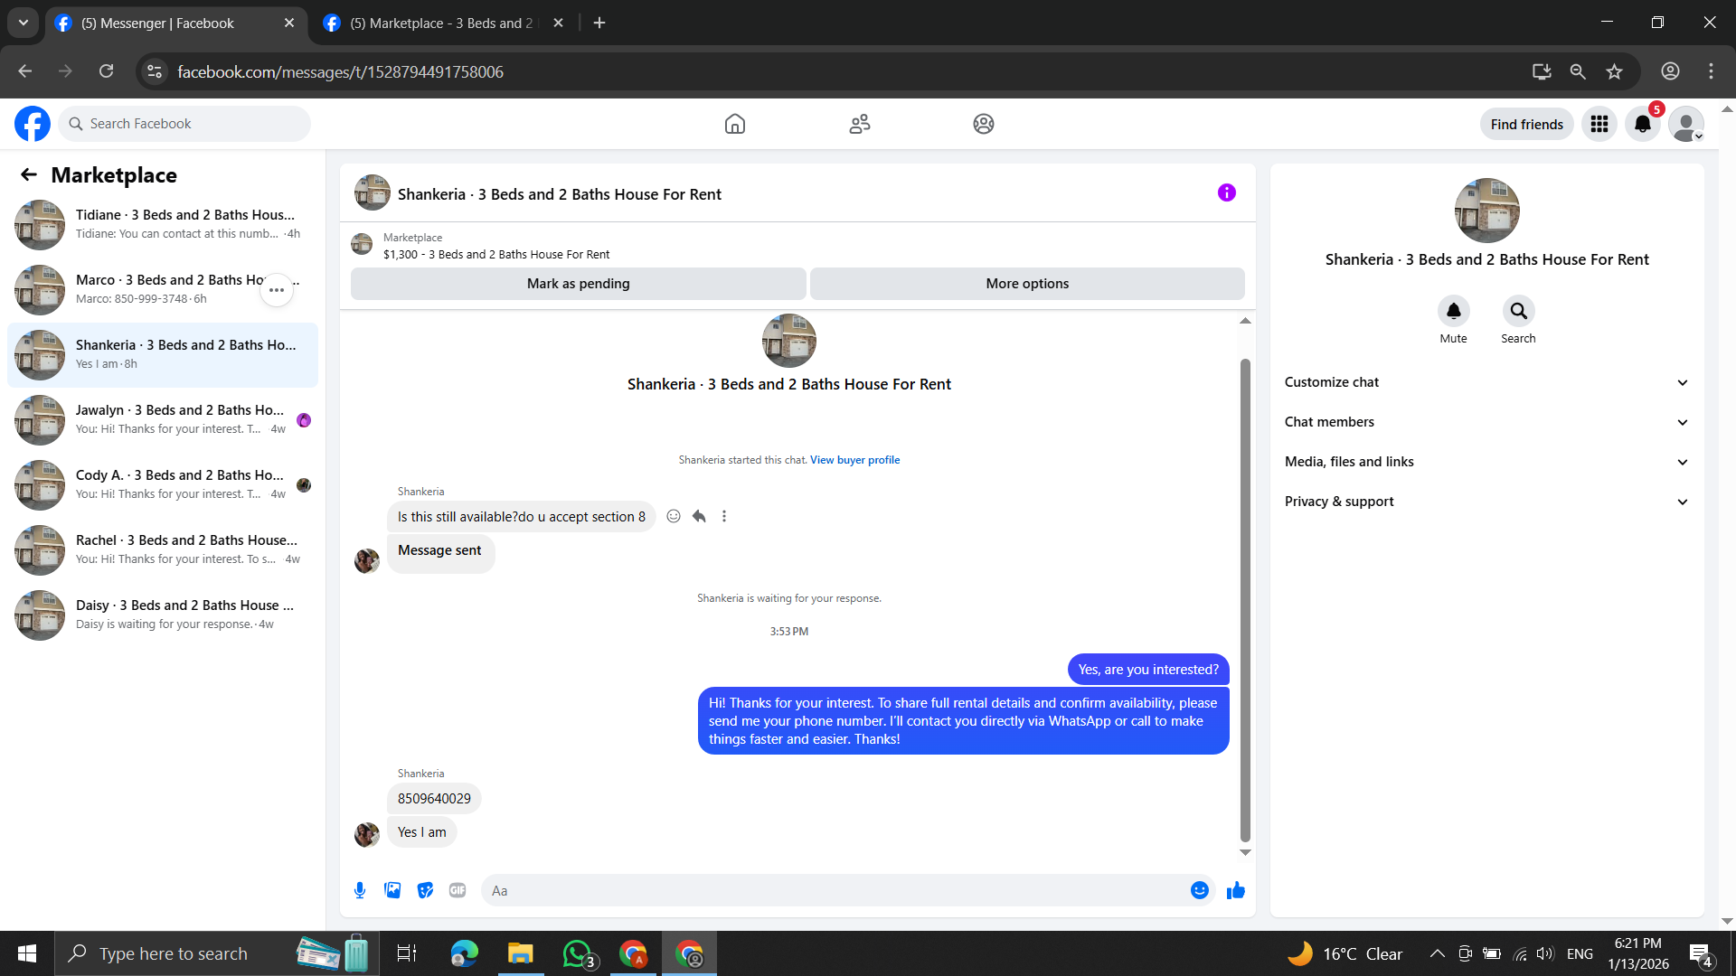Viewport: 1736px width, 976px height.
Task: Reply to the section 8 message
Action: (x=699, y=516)
